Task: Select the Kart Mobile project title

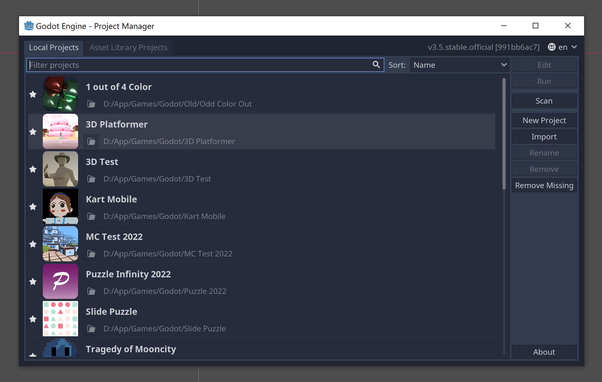Action: click(111, 199)
